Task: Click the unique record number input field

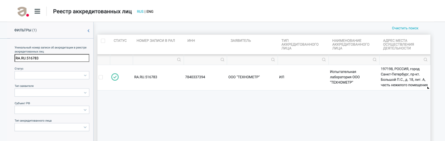Action: (x=52, y=58)
